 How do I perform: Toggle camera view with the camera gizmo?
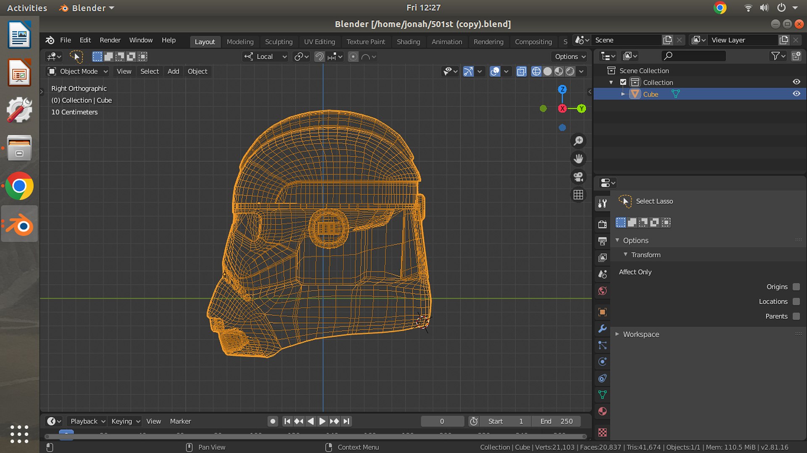pyautogui.click(x=578, y=177)
